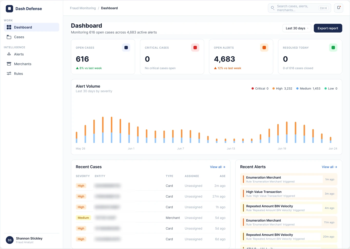Open the Last 30 days dropdown
Screen dimensions: 350x249
tap(297, 28)
